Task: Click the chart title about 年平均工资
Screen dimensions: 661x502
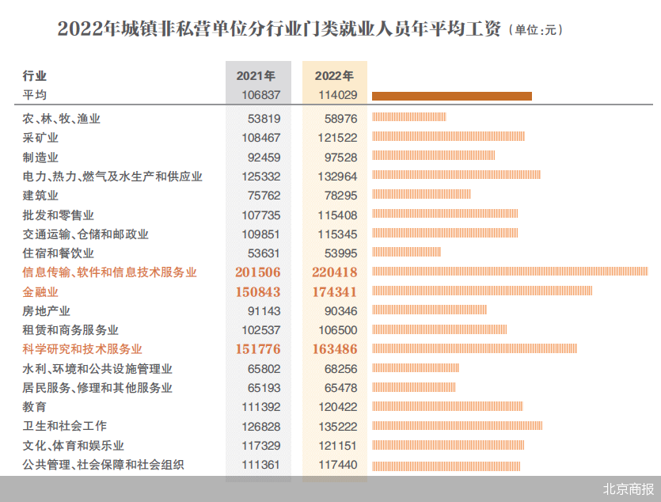Action: [279, 29]
